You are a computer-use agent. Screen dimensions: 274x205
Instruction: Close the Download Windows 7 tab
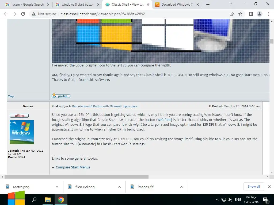tap(198, 5)
